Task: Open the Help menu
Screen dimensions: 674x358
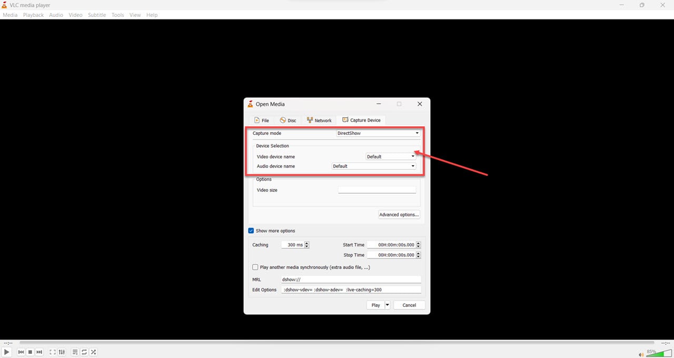Action: (152, 15)
